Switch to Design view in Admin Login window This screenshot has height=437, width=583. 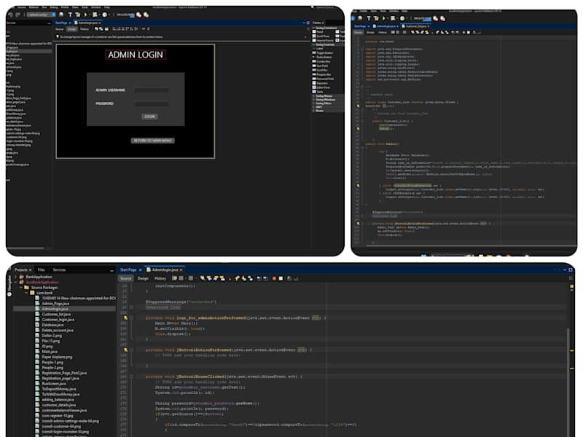pyautogui.click(x=71, y=29)
